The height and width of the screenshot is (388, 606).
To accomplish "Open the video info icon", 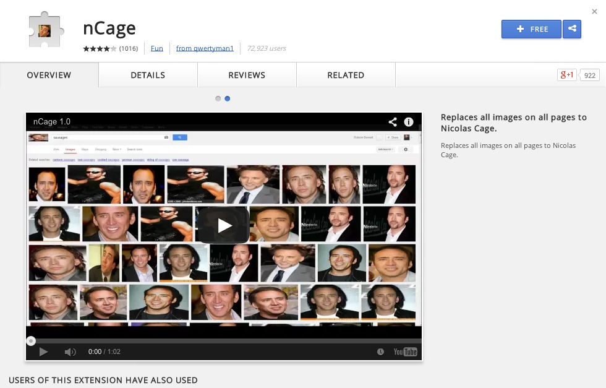I will click(409, 122).
